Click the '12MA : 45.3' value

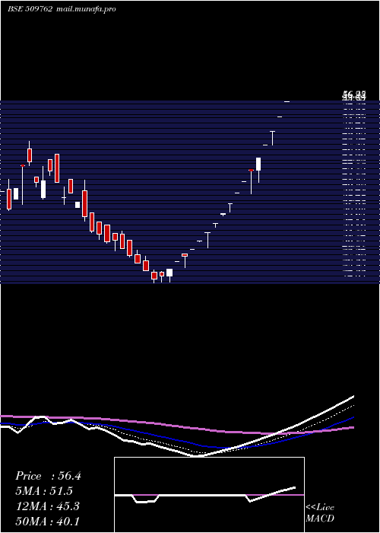pos(48,506)
